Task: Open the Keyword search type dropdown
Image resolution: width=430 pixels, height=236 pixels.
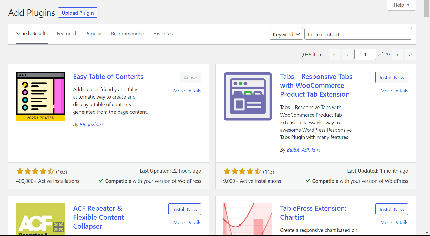Action: (286, 34)
